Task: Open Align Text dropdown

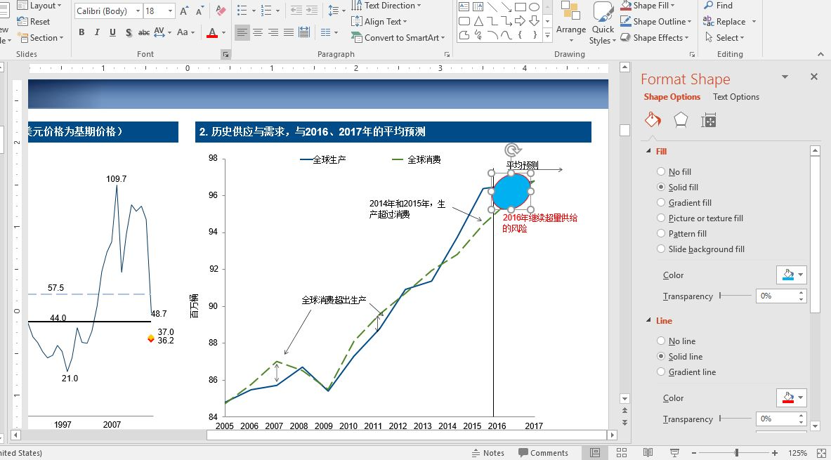Action: click(379, 22)
